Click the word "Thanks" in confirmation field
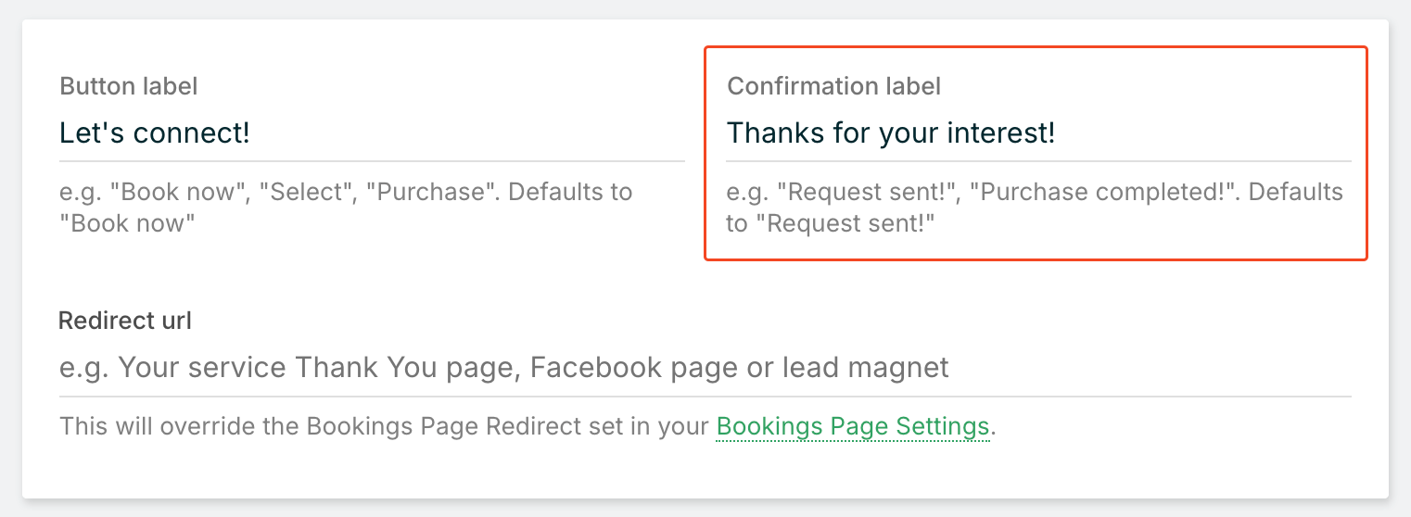Screen dimensions: 1411x517 tap(771, 133)
